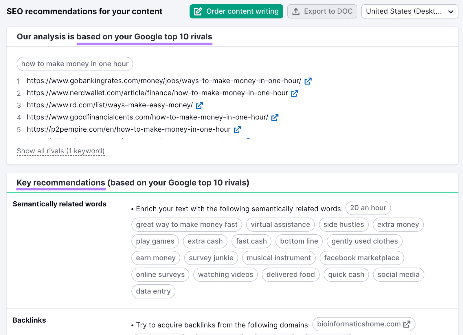Click the export arrow icon on Export to DOC
Image resolution: width=463 pixels, height=335 pixels.
(x=296, y=11)
